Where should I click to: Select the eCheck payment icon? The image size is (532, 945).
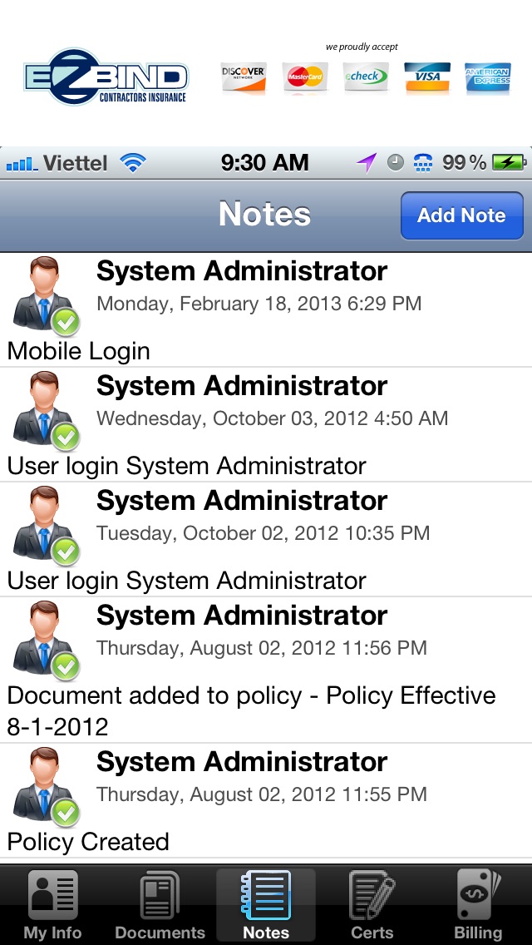(x=364, y=77)
